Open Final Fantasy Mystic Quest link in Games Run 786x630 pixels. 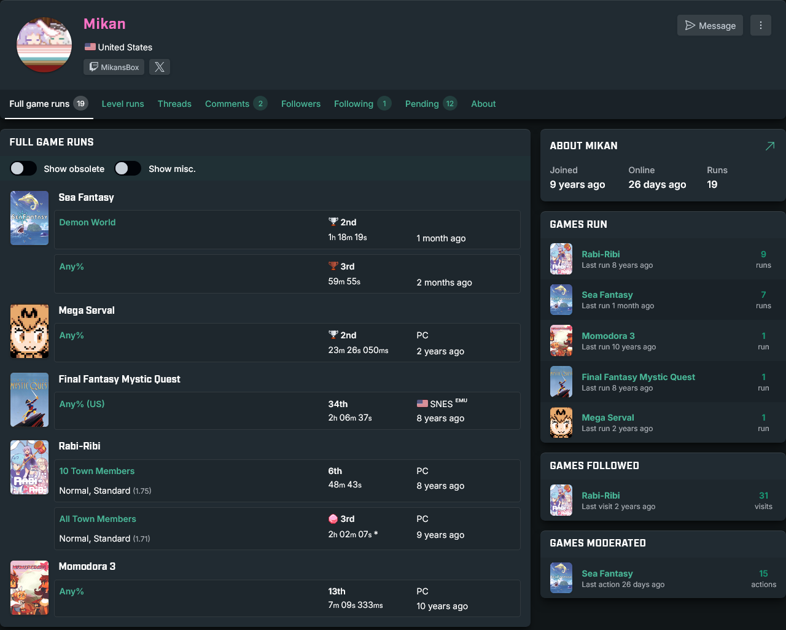pos(639,377)
